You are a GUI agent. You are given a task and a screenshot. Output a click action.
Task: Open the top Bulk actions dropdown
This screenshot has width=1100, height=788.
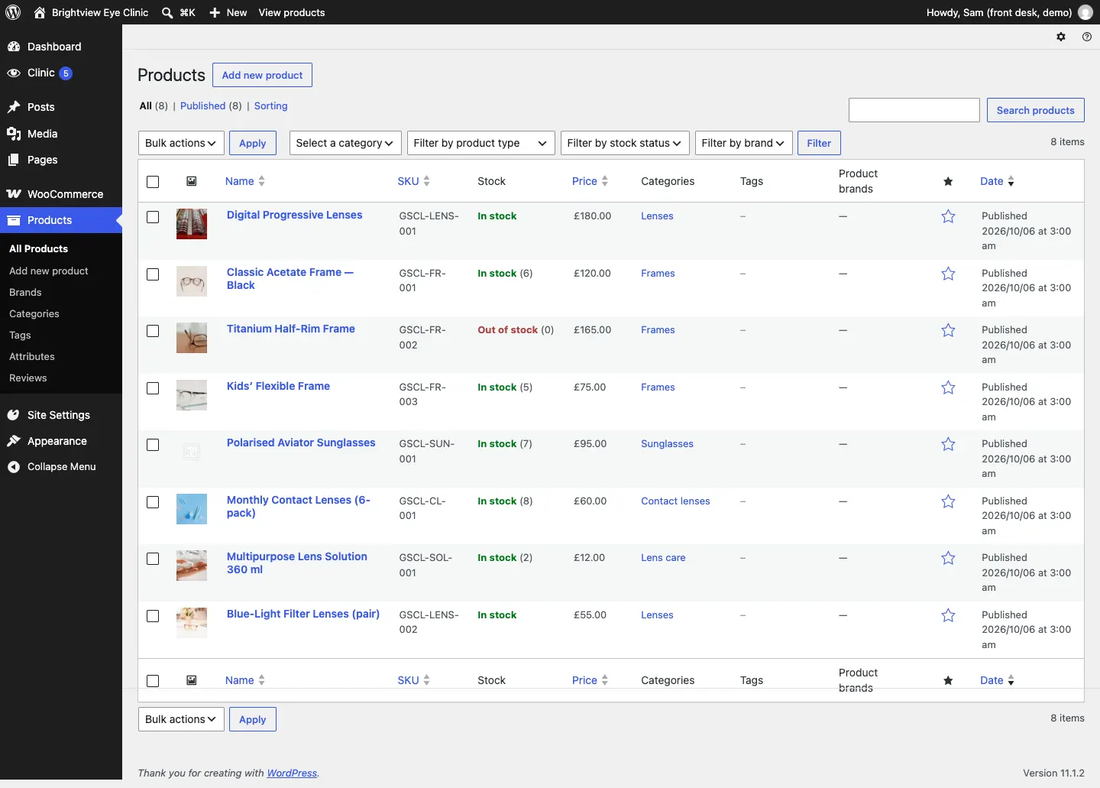(181, 143)
